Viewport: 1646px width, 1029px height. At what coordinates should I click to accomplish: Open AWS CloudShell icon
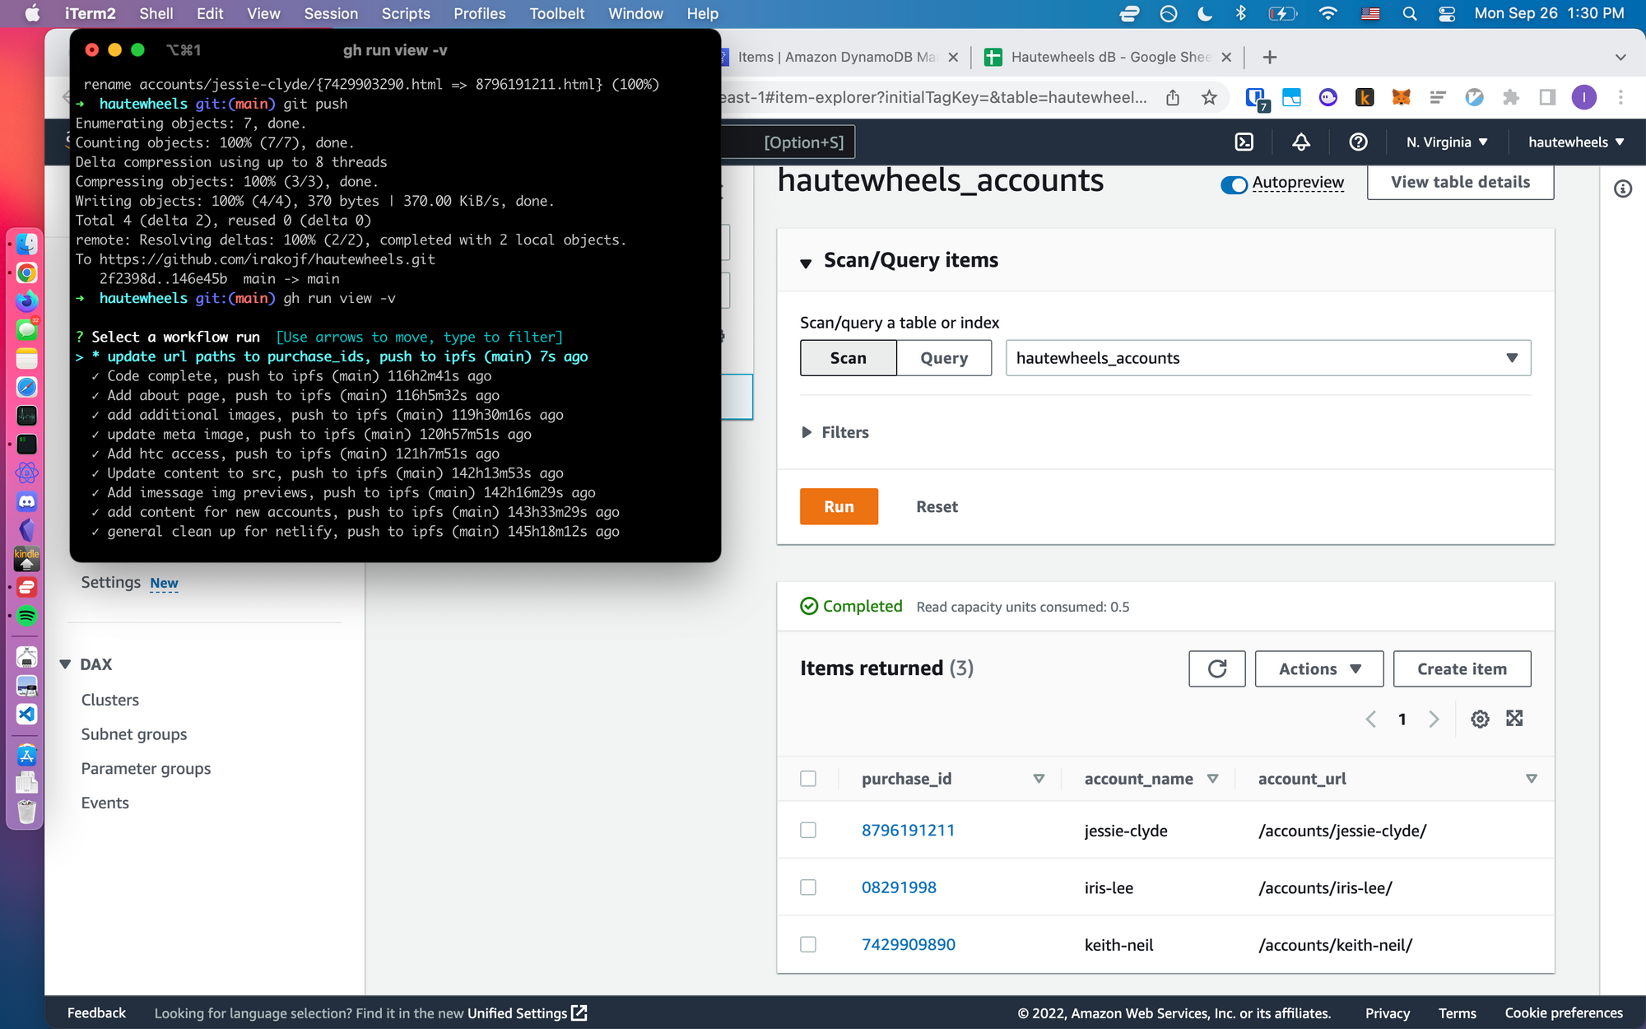pos(1244,142)
